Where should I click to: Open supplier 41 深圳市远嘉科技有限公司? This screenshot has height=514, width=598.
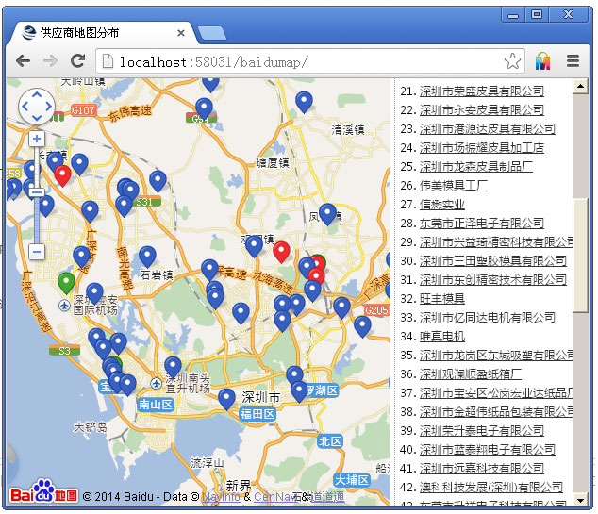coord(482,469)
